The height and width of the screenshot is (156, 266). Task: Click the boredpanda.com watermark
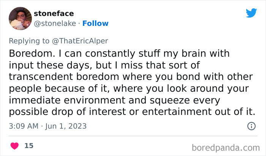point(226,147)
